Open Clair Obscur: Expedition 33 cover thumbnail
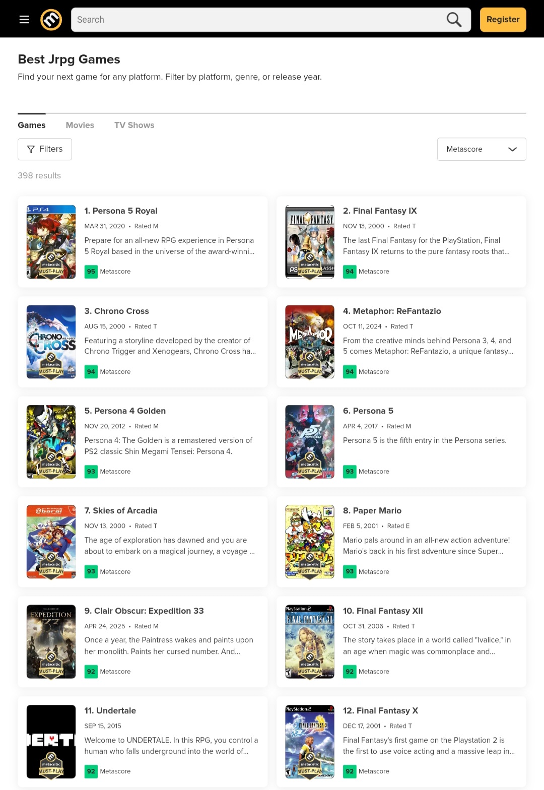Viewport: 544px width, 790px height. point(51,642)
